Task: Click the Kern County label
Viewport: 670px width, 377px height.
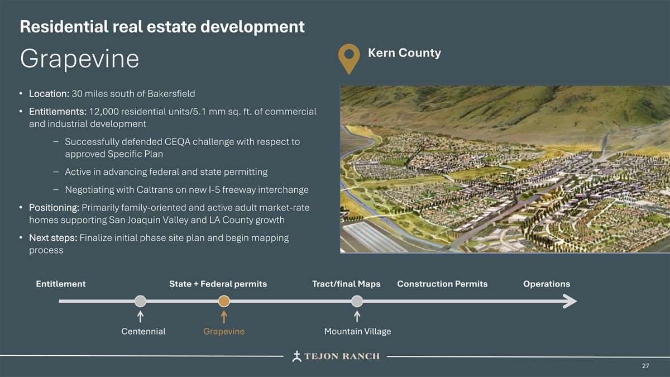Action: 404,53
